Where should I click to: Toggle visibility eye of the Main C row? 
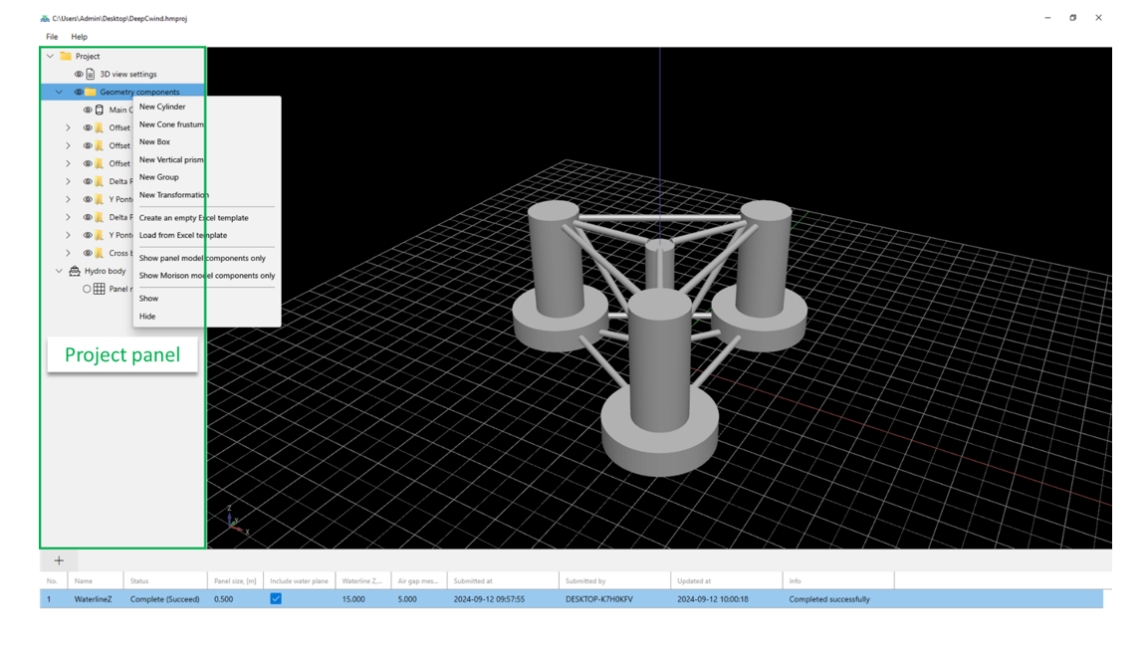click(x=88, y=110)
